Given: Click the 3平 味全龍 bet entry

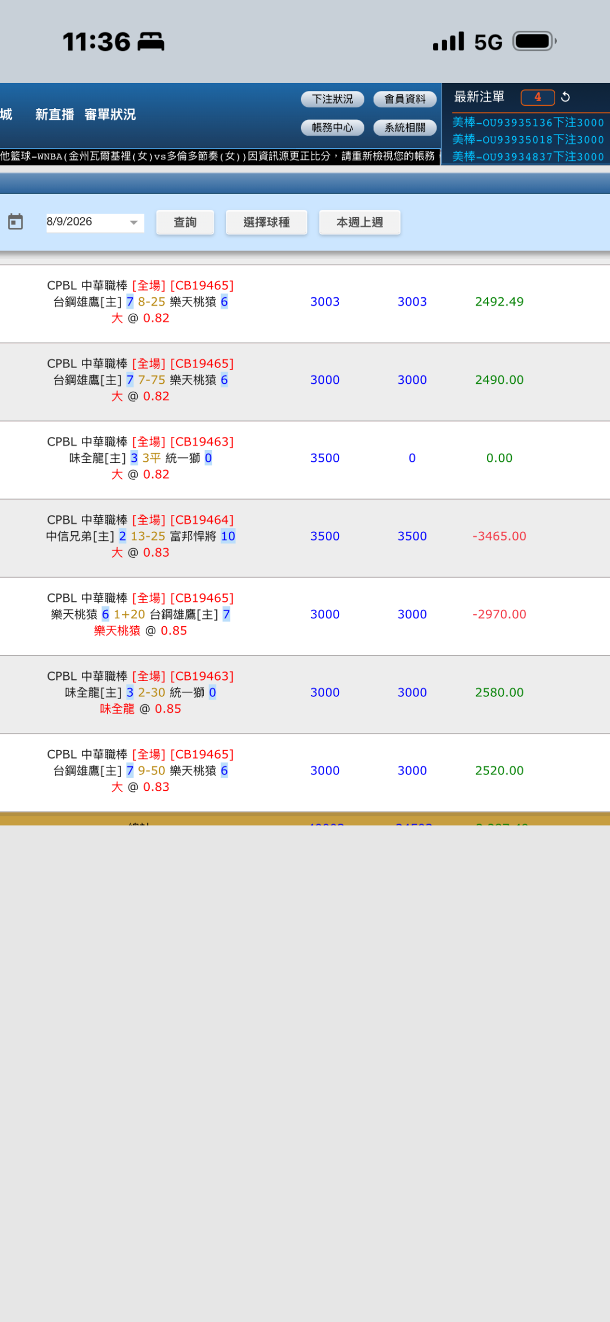Looking at the screenshot, I should pyautogui.click(x=141, y=458).
